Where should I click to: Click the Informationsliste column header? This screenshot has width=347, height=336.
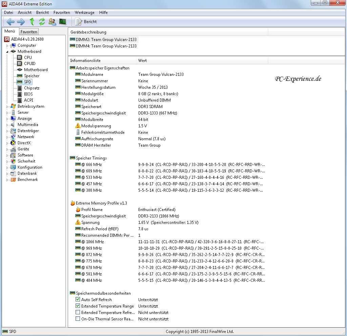coord(85,61)
